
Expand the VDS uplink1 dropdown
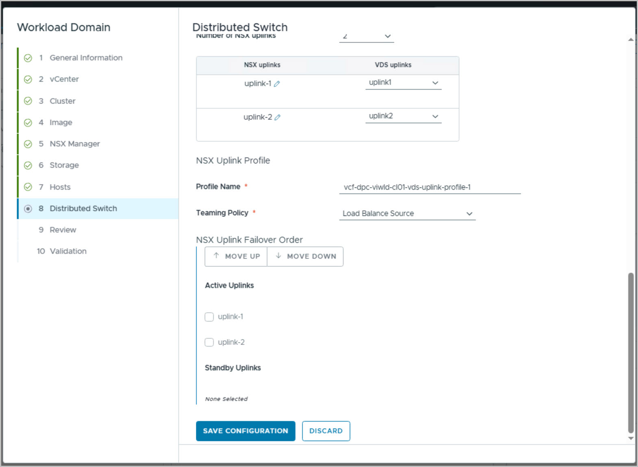pos(404,83)
